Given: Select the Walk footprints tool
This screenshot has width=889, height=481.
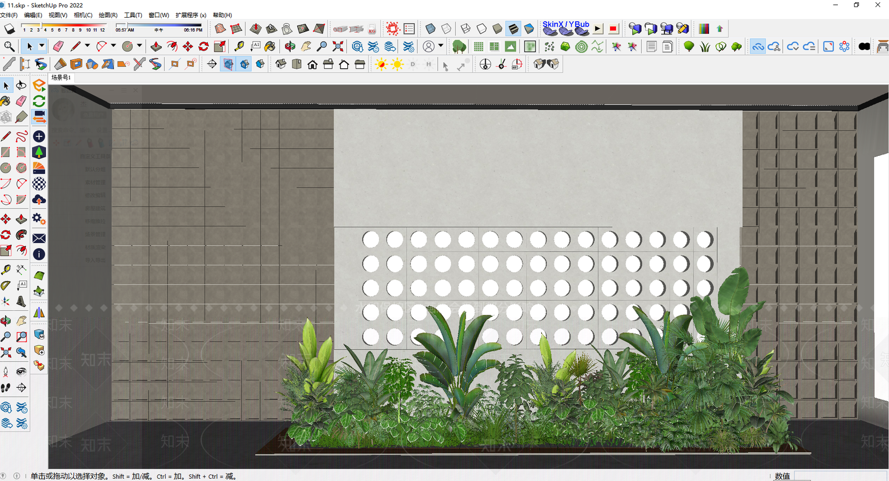Looking at the screenshot, I should point(6,388).
